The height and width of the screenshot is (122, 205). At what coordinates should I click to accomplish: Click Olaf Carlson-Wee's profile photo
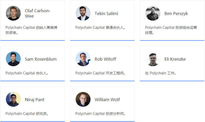click(x=13, y=13)
